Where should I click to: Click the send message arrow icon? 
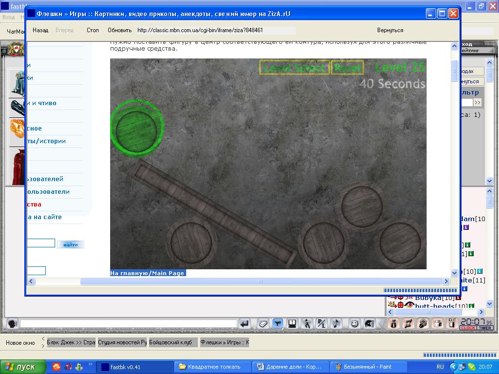(x=245, y=324)
